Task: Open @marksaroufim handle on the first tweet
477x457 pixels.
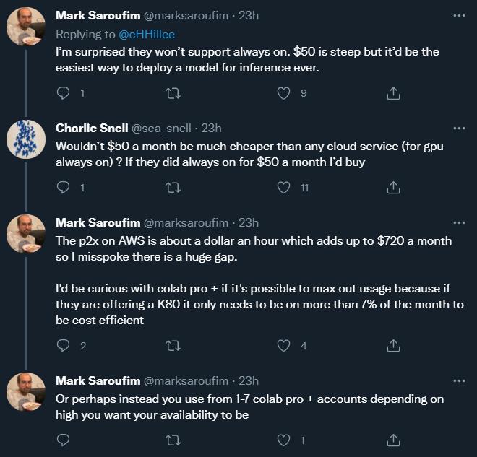Action: [x=186, y=15]
